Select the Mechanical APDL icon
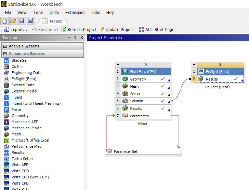 point(6,122)
